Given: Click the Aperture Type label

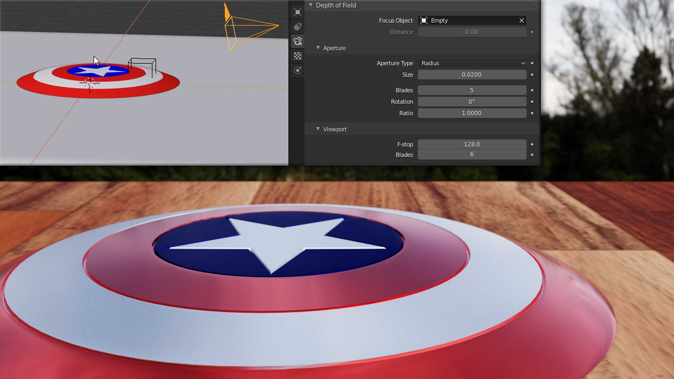Looking at the screenshot, I should coord(395,63).
